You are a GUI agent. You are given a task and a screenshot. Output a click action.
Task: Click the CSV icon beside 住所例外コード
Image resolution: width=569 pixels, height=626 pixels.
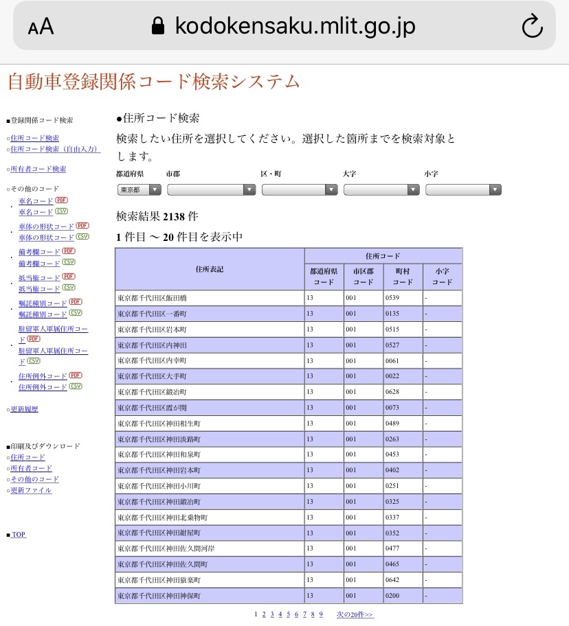pos(77,386)
